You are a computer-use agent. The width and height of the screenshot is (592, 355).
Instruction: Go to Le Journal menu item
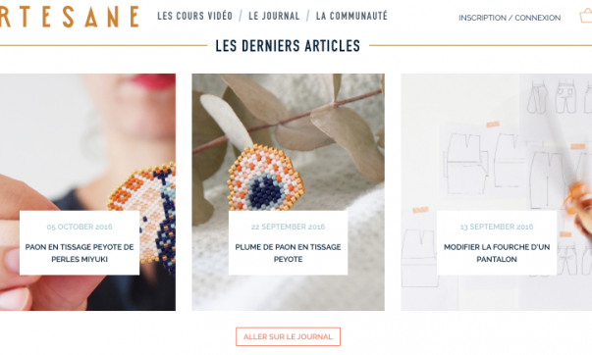pos(274,16)
